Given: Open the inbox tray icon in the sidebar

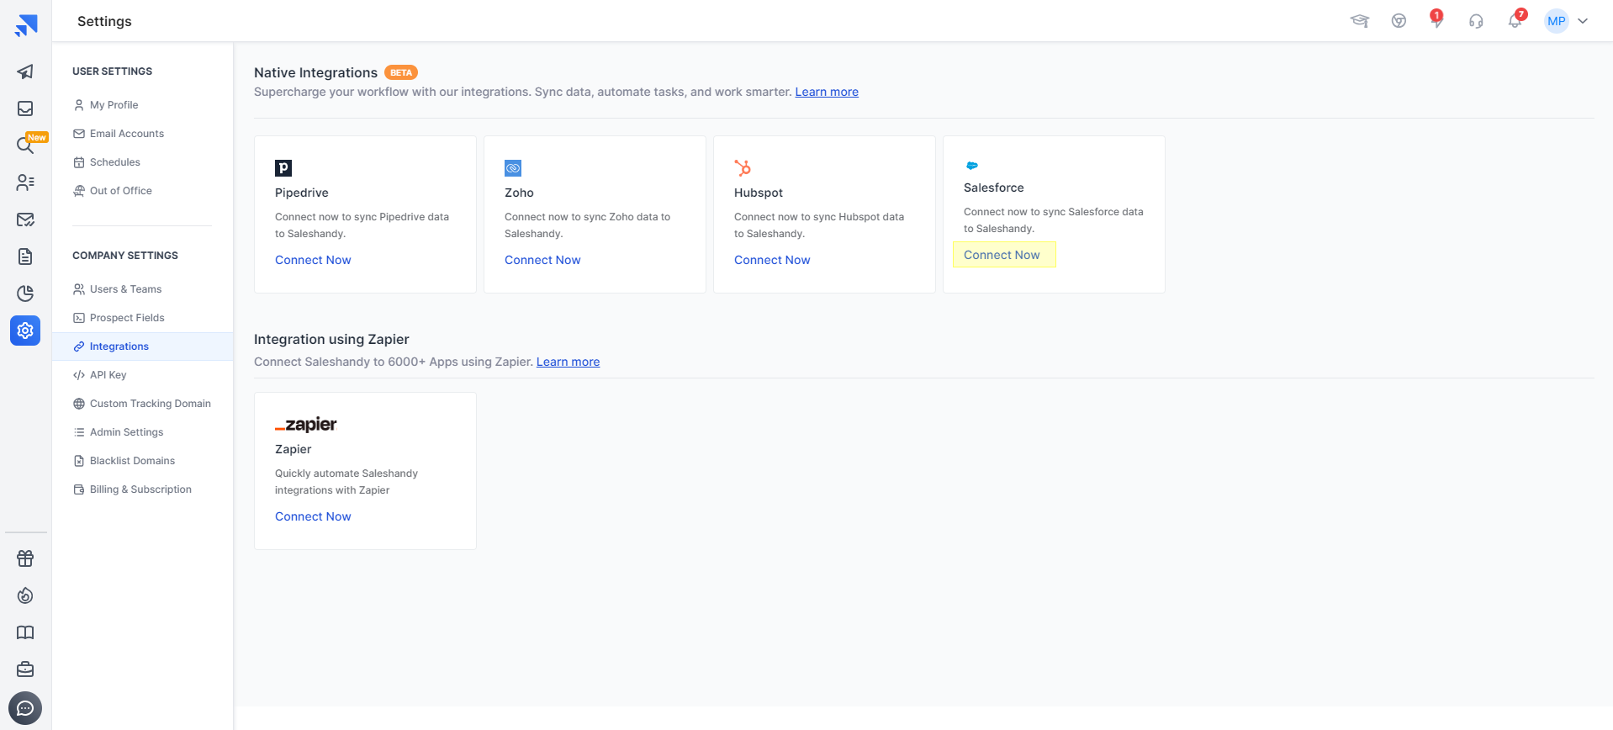Looking at the screenshot, I should 25,108.
